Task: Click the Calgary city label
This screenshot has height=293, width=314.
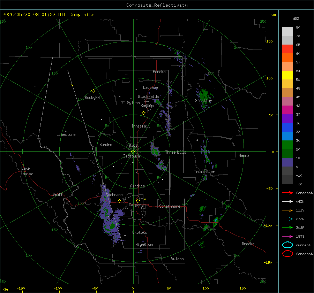Action: point(136,205)
